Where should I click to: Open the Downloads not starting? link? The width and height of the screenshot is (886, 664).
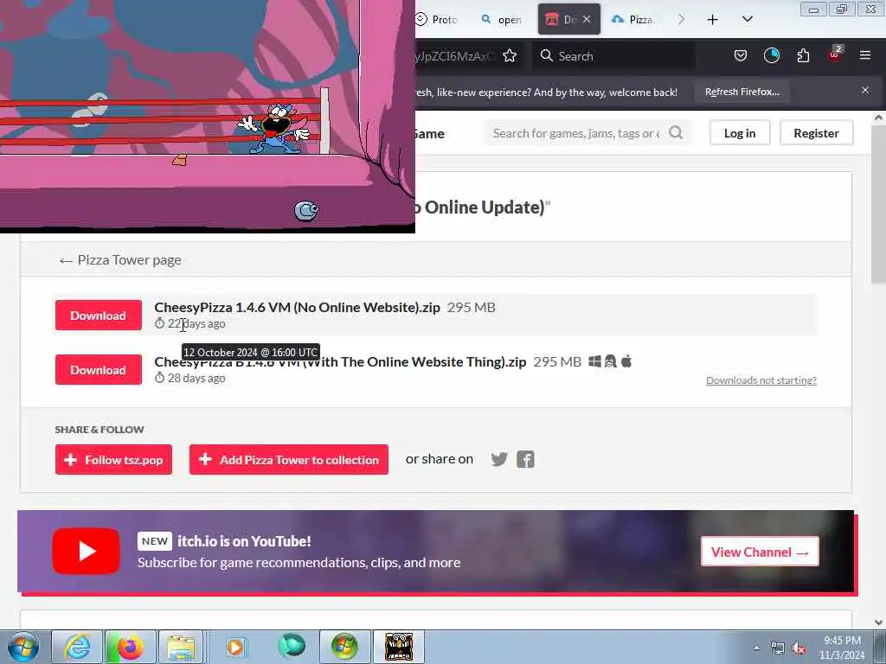[x=761, y=380]
